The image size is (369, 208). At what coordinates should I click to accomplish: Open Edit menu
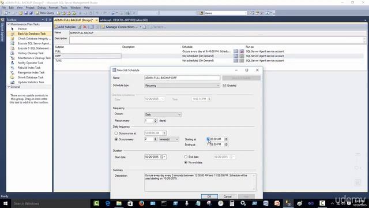pos(11,8)
